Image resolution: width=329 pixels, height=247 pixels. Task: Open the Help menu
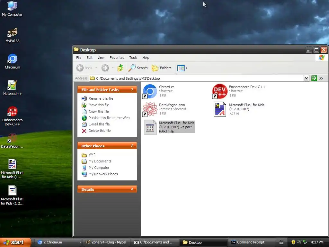146,58
